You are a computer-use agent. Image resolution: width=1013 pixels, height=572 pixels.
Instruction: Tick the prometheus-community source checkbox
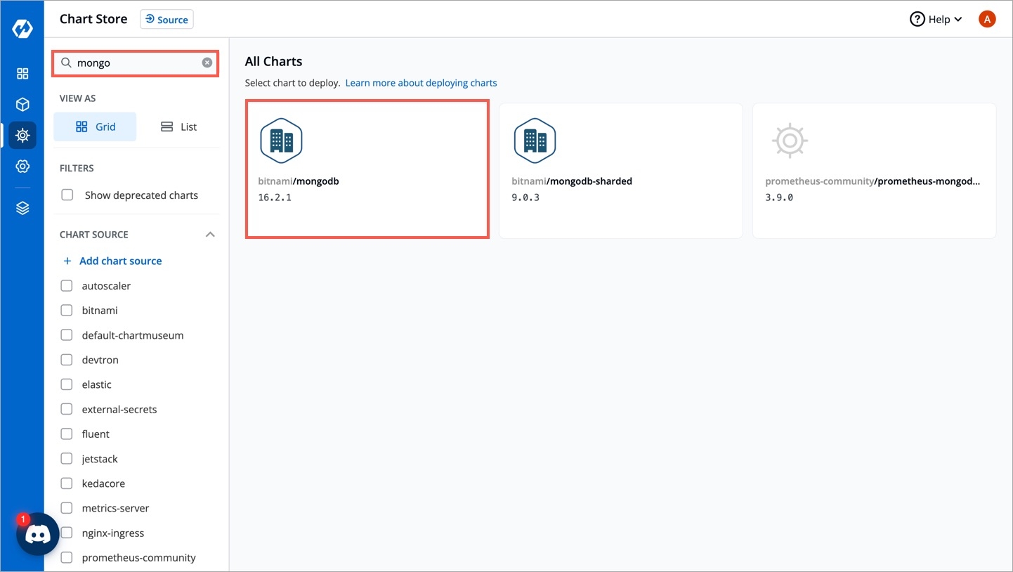point(67,558)
